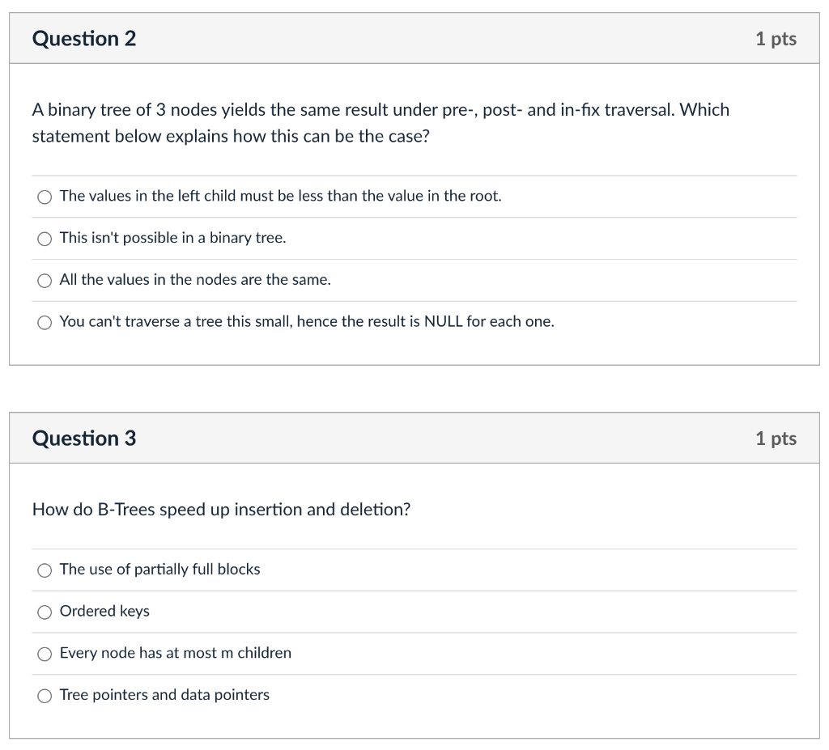Click the answer text 'Every node has at most m children'
Screen dimensions: 829x750
(x=175, y=653)
